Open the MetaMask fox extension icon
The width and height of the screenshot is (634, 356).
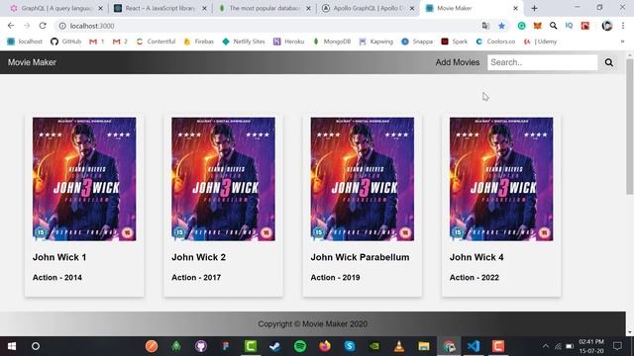click(x=537, y=26)
